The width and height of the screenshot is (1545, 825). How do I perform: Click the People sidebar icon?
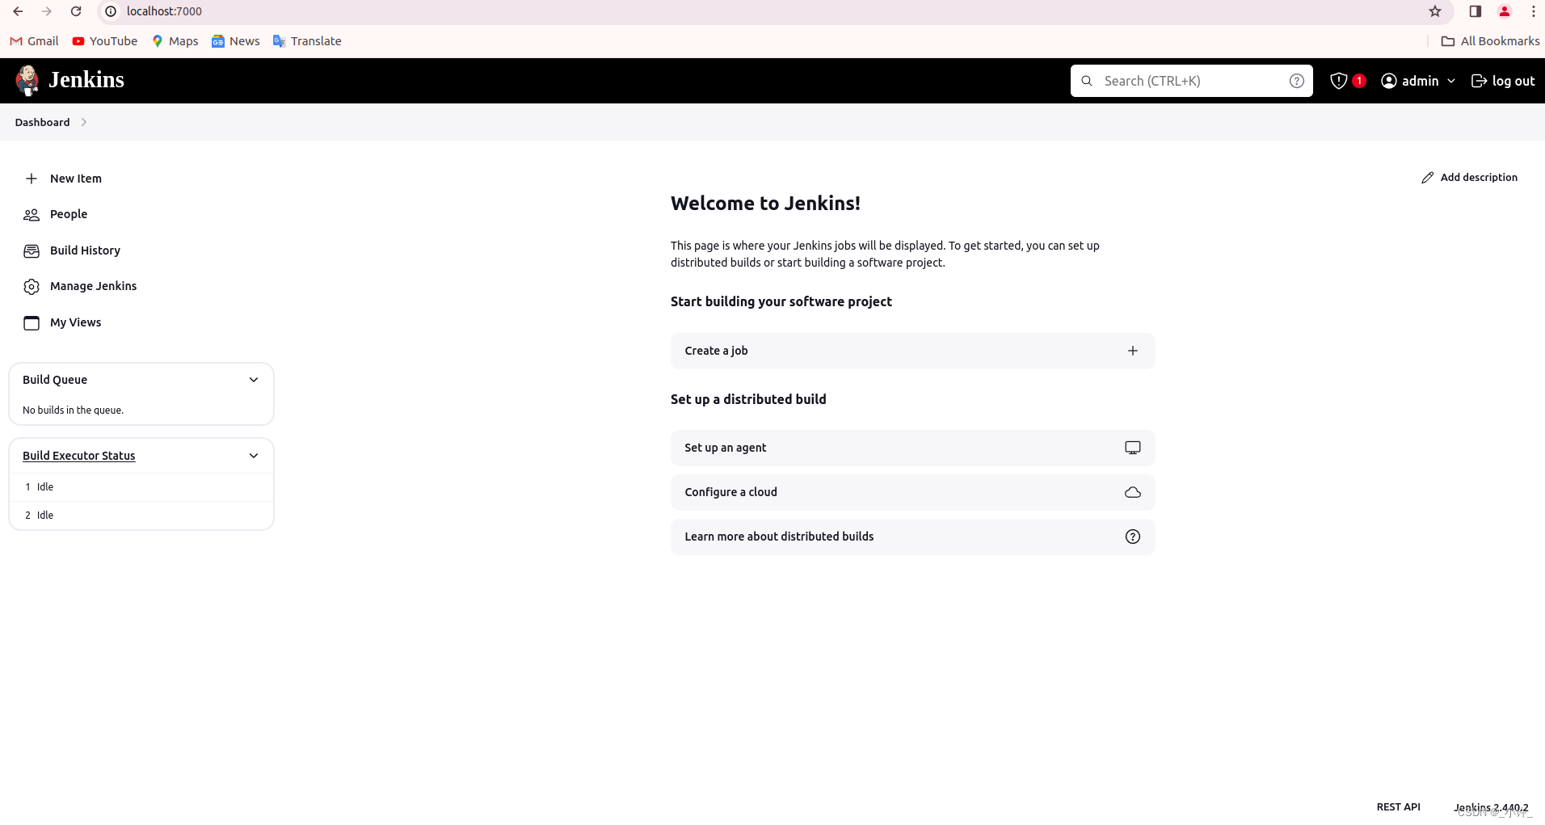[x=32, y=215]
